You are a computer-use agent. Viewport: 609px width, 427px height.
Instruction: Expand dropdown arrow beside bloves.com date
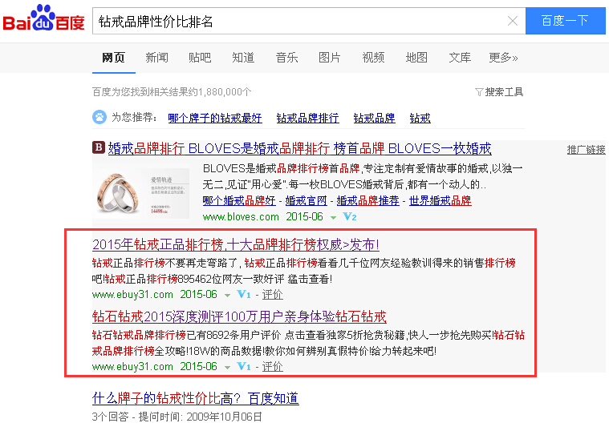tap(333, 218)
